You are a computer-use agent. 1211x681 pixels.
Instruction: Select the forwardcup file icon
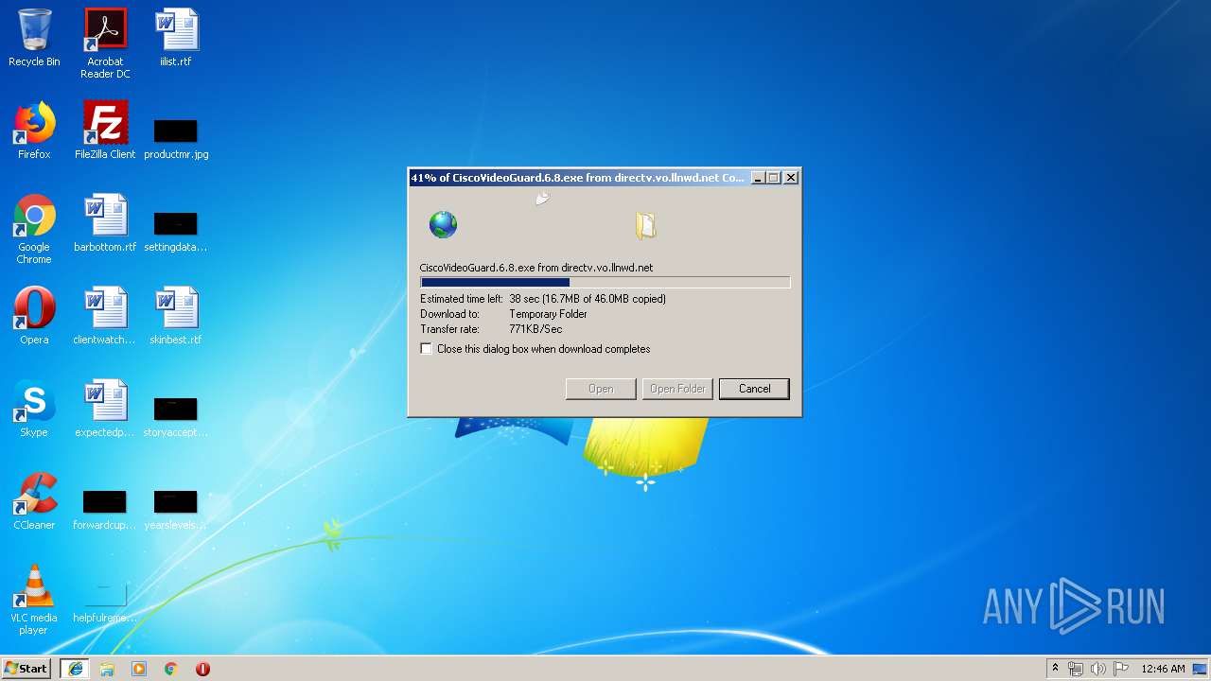(105, 509)
